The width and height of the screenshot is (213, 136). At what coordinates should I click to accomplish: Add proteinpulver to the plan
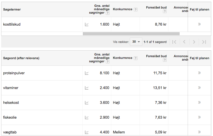point(199,73)
